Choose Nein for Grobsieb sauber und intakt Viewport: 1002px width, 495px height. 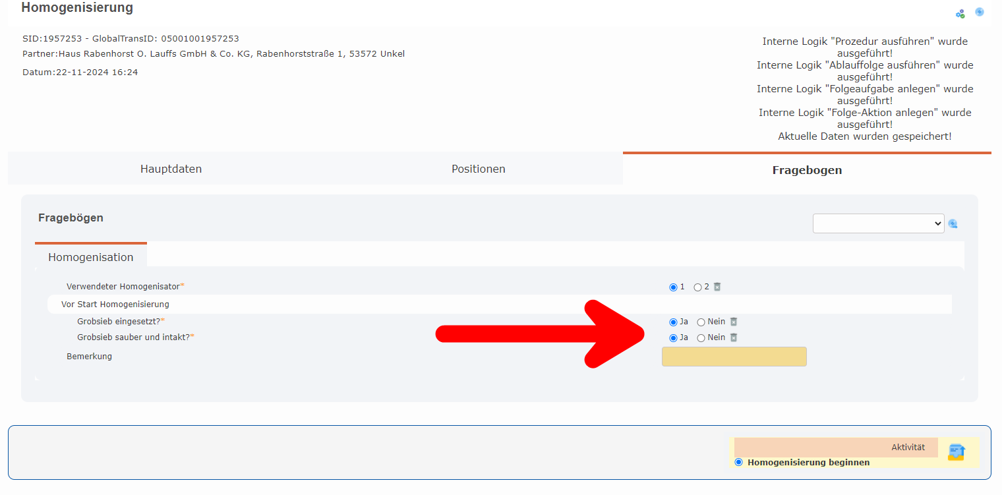point(701,338)
